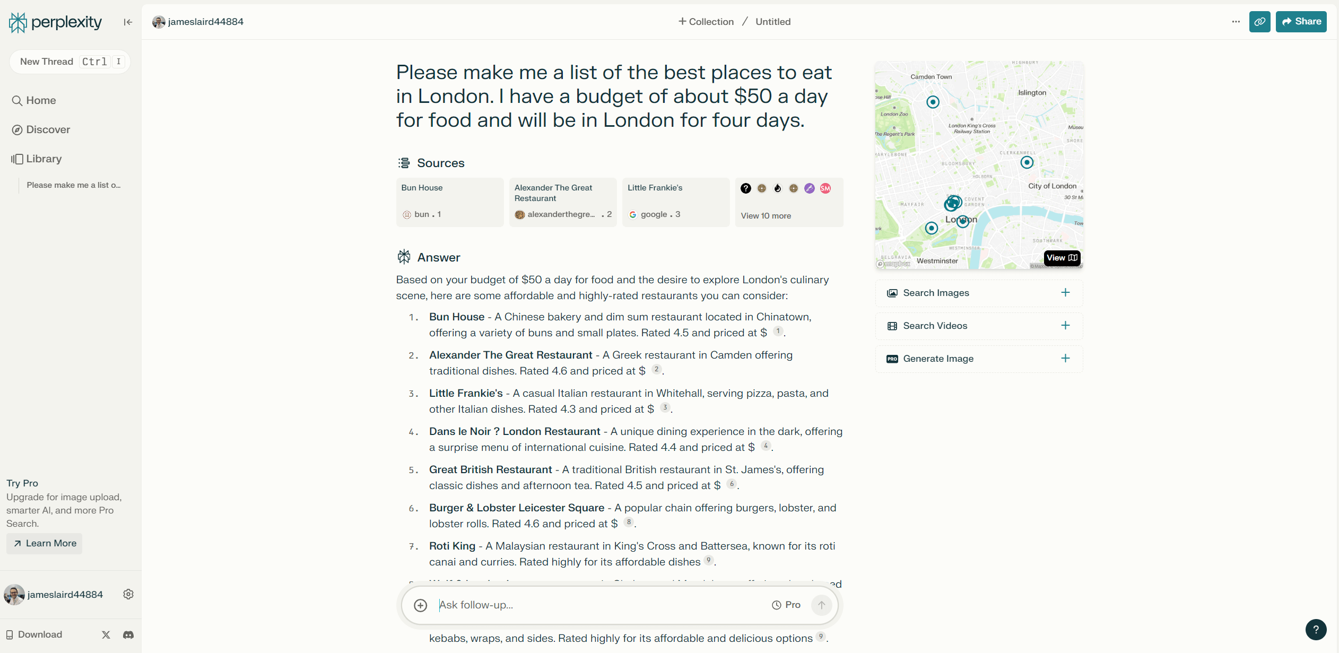This screenshot has width=1339, height=653.
Task: Toggle the Pro search switch
Action: point(786,605)
